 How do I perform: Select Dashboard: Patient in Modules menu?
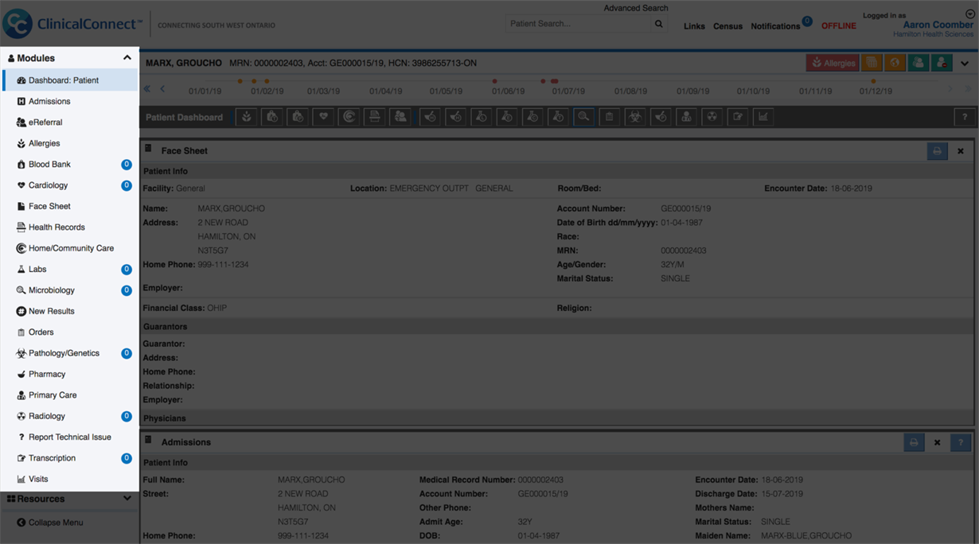tap(70, 80)
